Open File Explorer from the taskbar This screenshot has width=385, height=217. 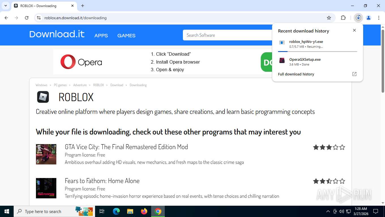pyautogui.click(x=130, y=211)
